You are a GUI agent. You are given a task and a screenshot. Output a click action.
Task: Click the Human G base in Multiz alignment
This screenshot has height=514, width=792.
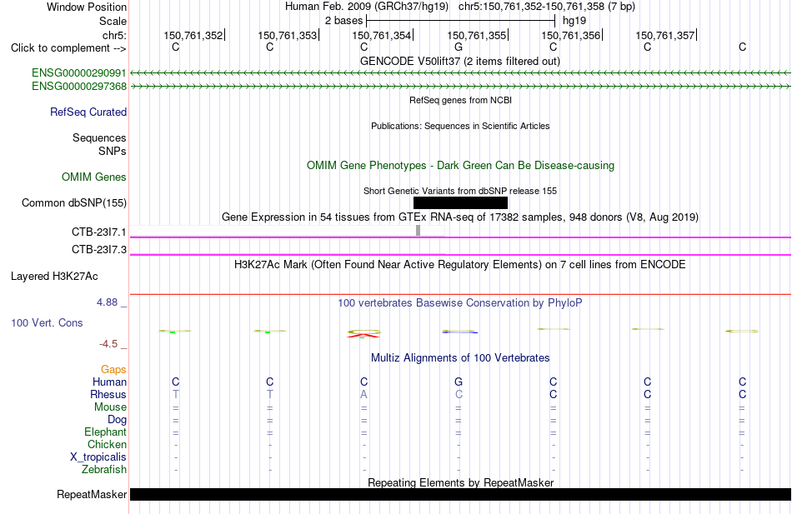click(x=459, y=382)
